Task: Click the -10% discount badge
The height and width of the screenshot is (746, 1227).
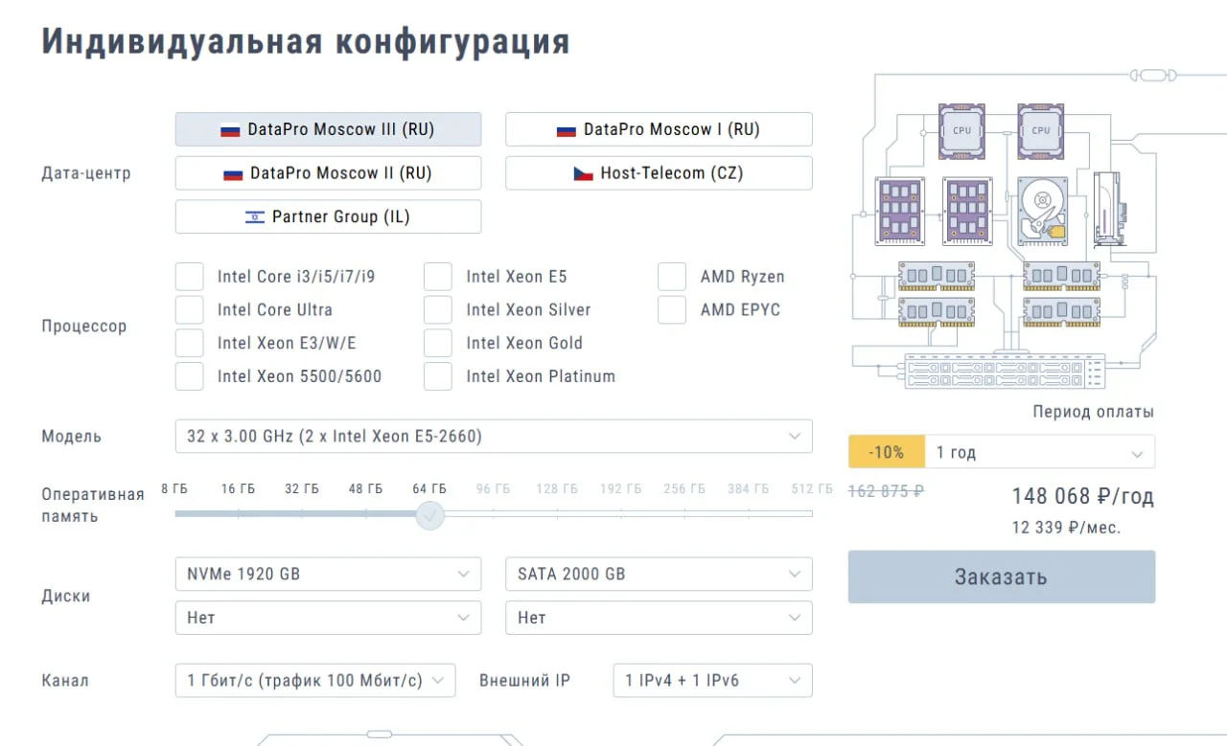Action: click(x=887, y=452)
